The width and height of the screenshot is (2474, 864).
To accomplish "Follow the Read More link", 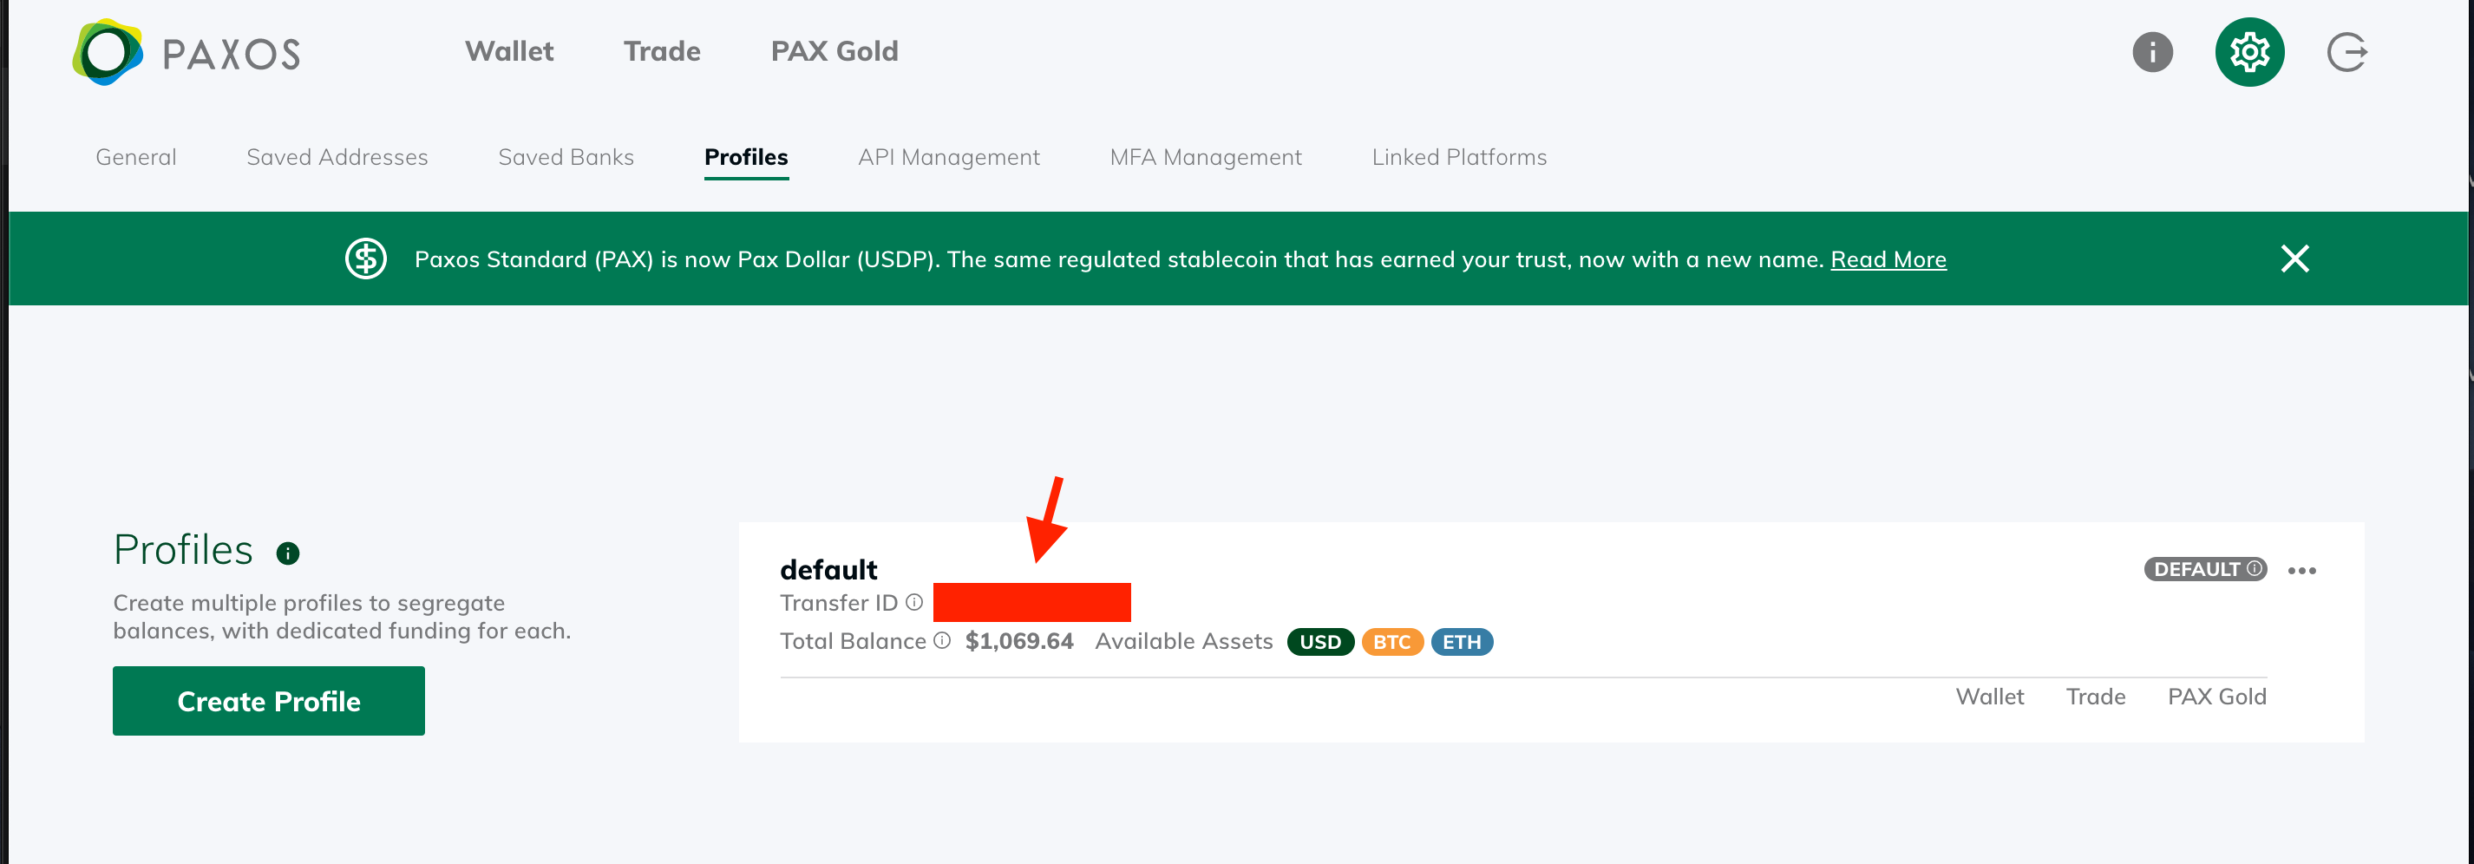I will (x=1888, y=259).
